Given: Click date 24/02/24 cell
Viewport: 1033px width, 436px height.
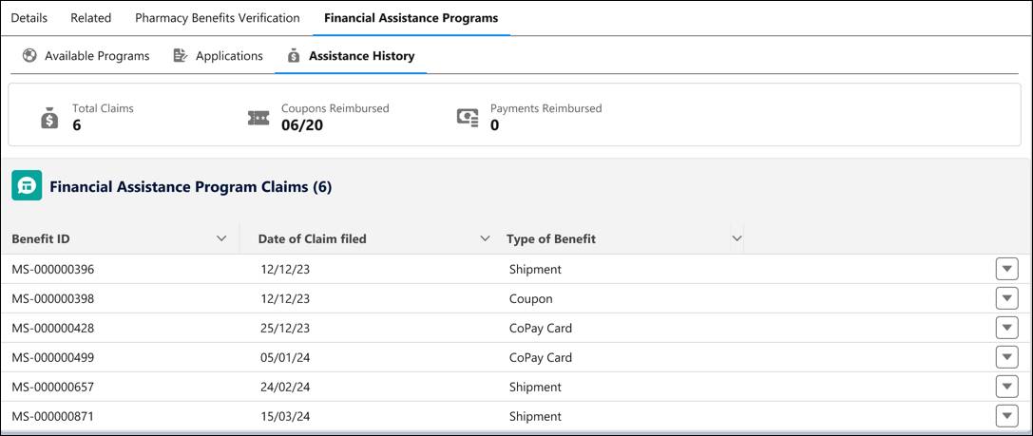Looking at the screenshot, I should (284, 387).
